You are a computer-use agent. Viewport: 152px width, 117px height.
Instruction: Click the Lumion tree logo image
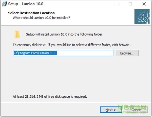point(142,16)
